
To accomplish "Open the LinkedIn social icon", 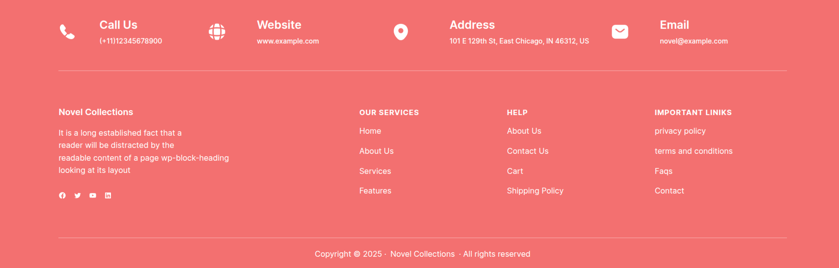I will pyautogui.click(x=108, y=195).
